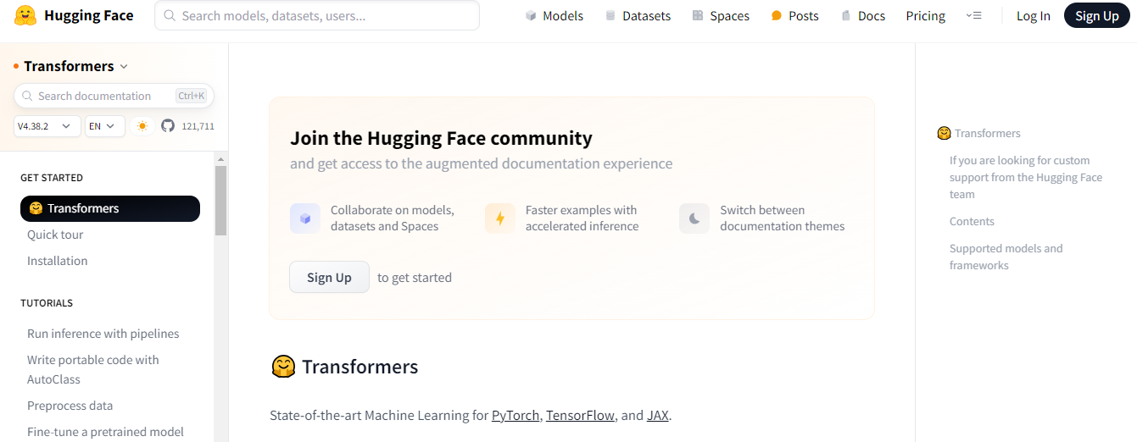Click the top search models input field
Screen dimensions: 1137x442
tap(317, 15)
